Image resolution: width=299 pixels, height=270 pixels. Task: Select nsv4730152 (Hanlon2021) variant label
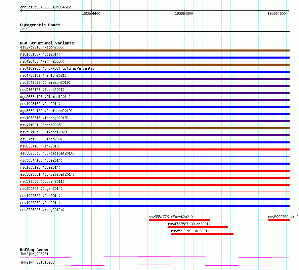[x=43, y=75]
